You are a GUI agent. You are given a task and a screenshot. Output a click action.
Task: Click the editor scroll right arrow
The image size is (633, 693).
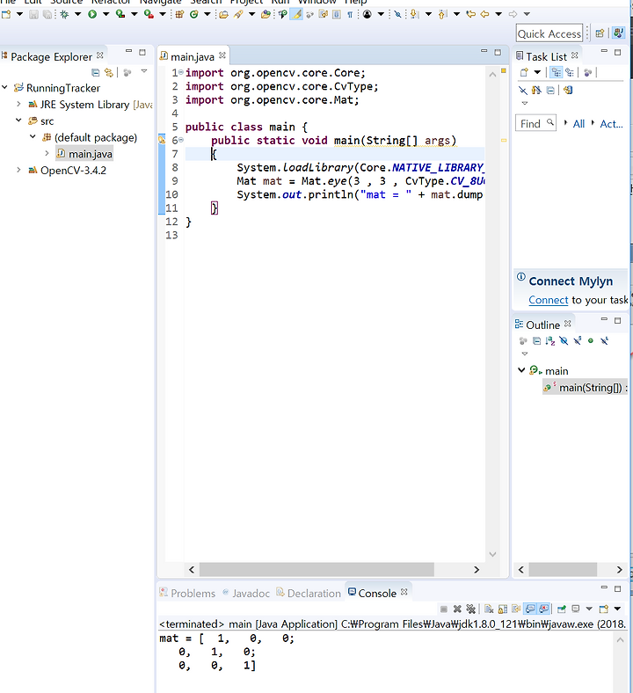click(477, 570)
